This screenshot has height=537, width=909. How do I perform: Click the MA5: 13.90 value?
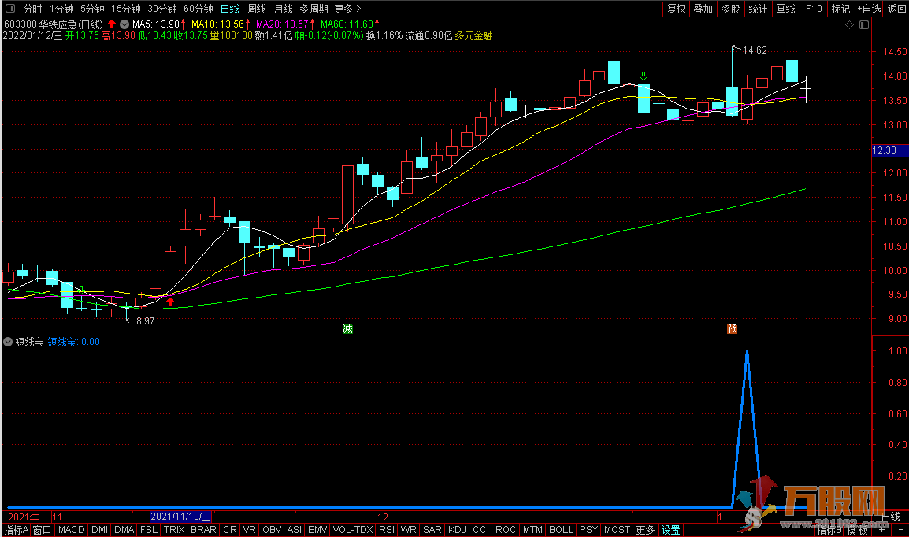155,24
